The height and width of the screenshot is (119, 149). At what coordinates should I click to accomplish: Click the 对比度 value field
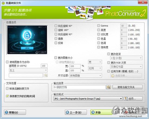[124, 34]
